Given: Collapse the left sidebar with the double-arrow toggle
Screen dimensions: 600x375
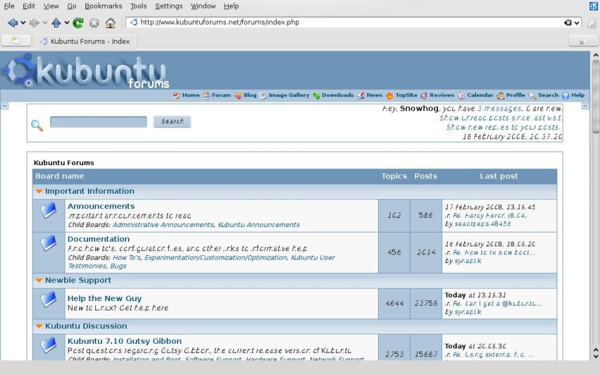Looking at the screenshot, I should [x=5, y=106].
